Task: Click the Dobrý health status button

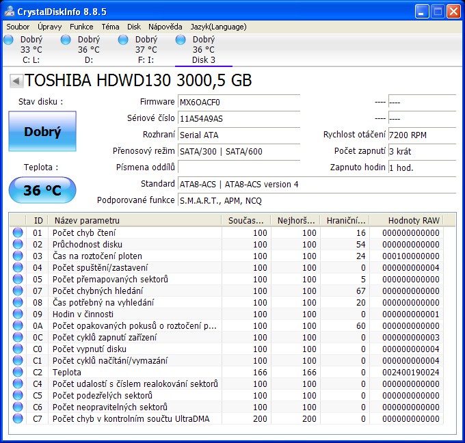Action: pos(42,132)
